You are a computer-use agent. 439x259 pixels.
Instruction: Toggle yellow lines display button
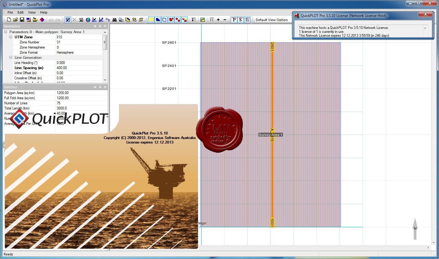(151, 20)
